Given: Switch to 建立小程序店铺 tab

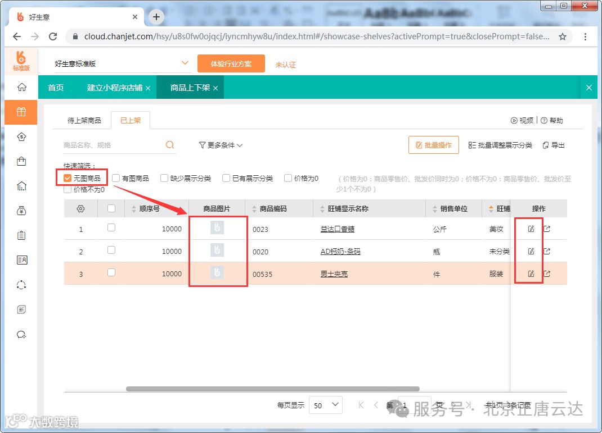Looking at the screenshot, I should pyautogui.click(x=114, y=88).
